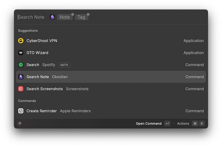
Task: Click the Commands section header
Action: 27,101
